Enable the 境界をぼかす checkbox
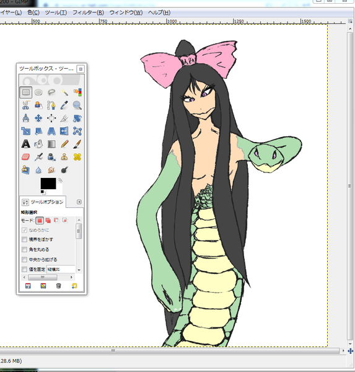 pyautogui.click(x=24, y=239)
